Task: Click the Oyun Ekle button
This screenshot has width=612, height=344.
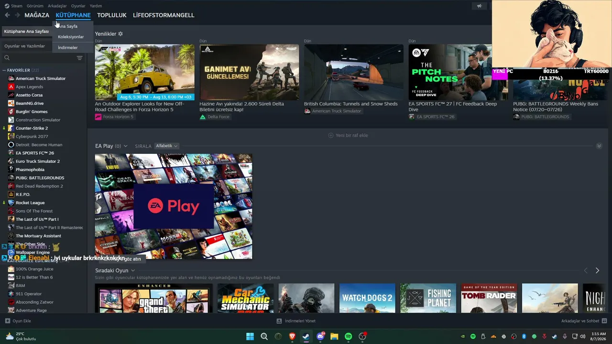Action: [18, 321]
